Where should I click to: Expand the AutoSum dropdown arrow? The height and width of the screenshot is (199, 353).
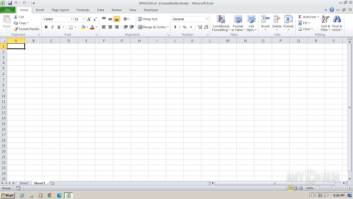point(318,17)
